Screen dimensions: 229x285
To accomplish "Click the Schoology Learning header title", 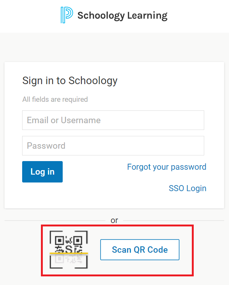I will click(x=122, y=16).
